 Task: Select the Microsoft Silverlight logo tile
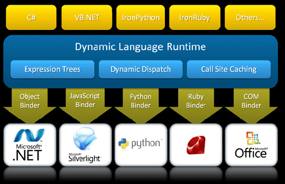pyautogui.click(x=85, y=145)
